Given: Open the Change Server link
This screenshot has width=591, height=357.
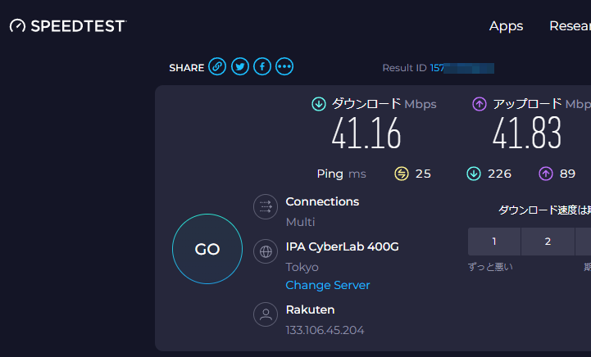Looking at the screenshot, I should tap(328, 285).
